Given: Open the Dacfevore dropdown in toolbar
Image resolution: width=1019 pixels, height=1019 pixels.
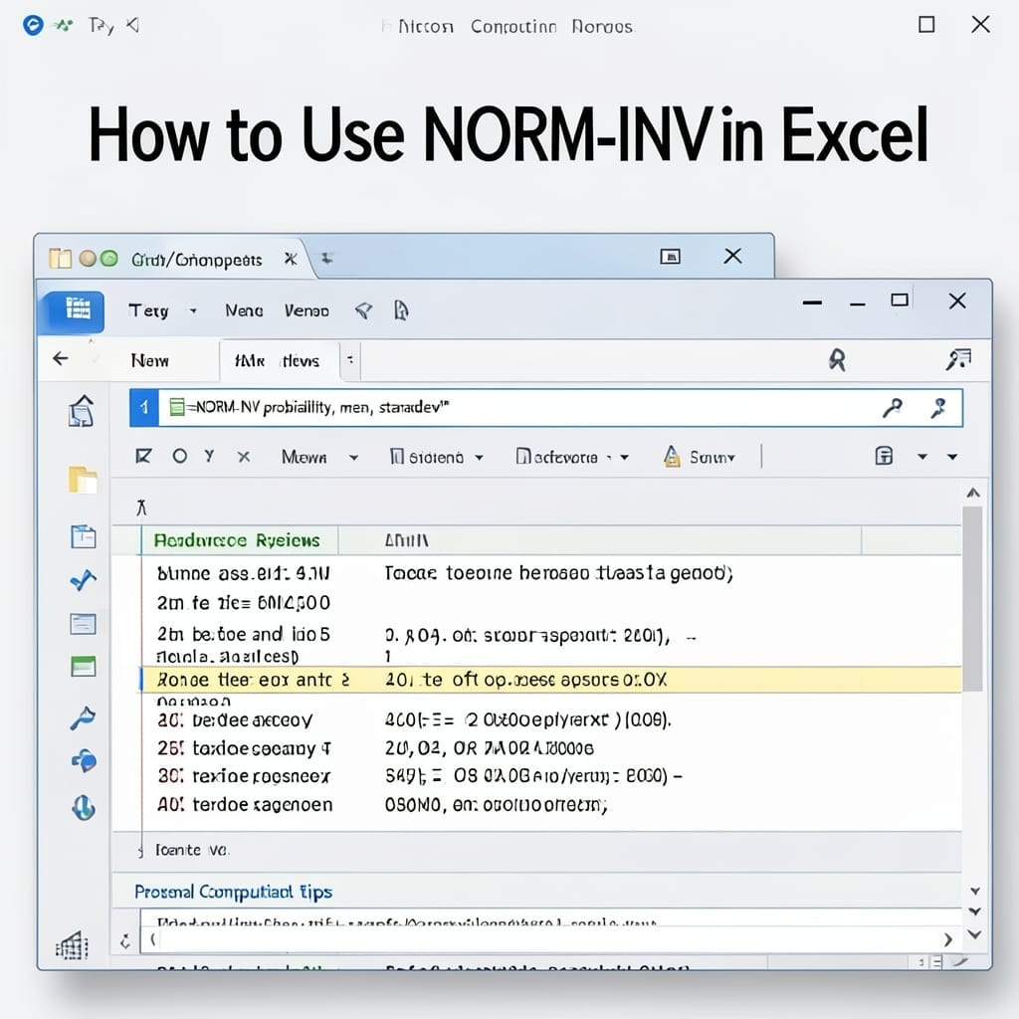Looking at the screenshot, I should click(x=625, y=458).
